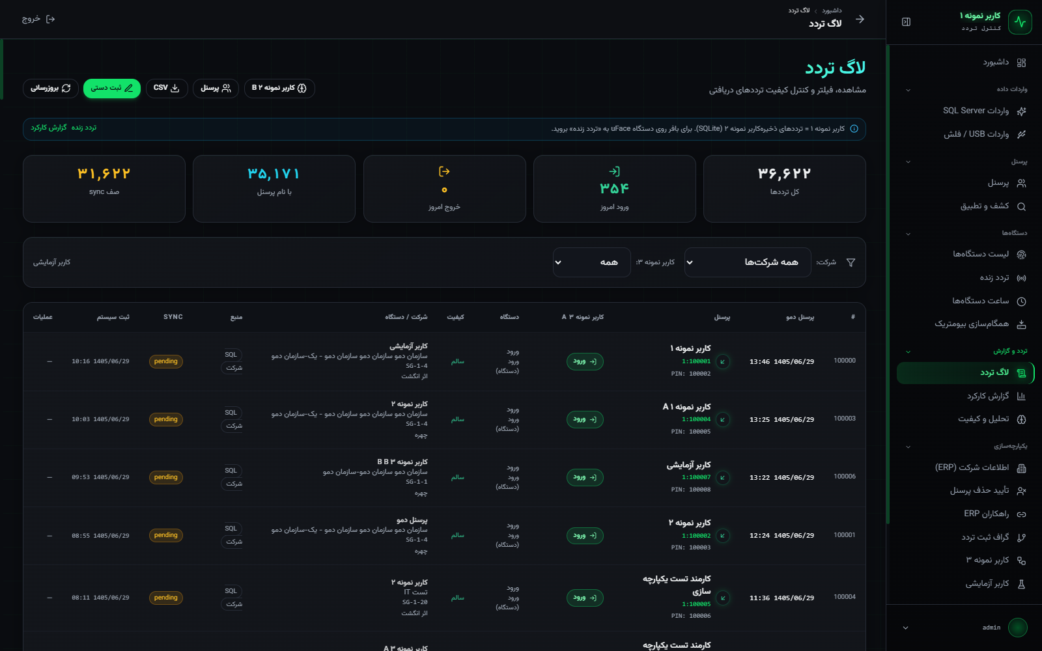
Task: Open گزارش کارکرد chart item in sidebar
Action: click(x=966, y=396)
